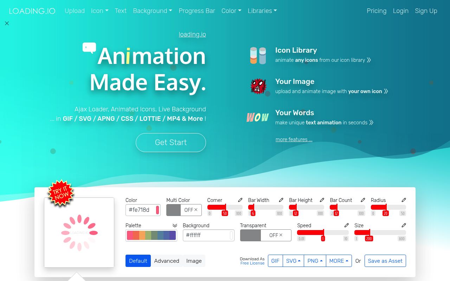
Task: Switch to the Advanced tab
Action: pos(167,261)
